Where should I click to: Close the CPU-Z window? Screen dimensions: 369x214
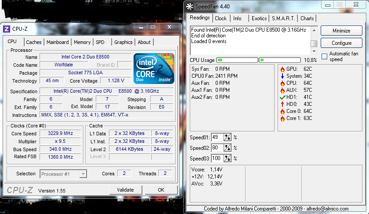169,27
